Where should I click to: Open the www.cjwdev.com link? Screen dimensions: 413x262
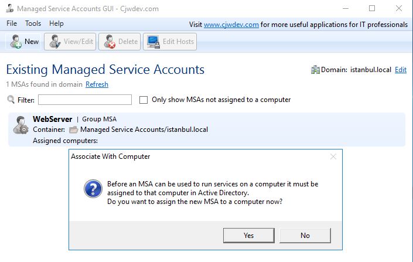(231, 25)
